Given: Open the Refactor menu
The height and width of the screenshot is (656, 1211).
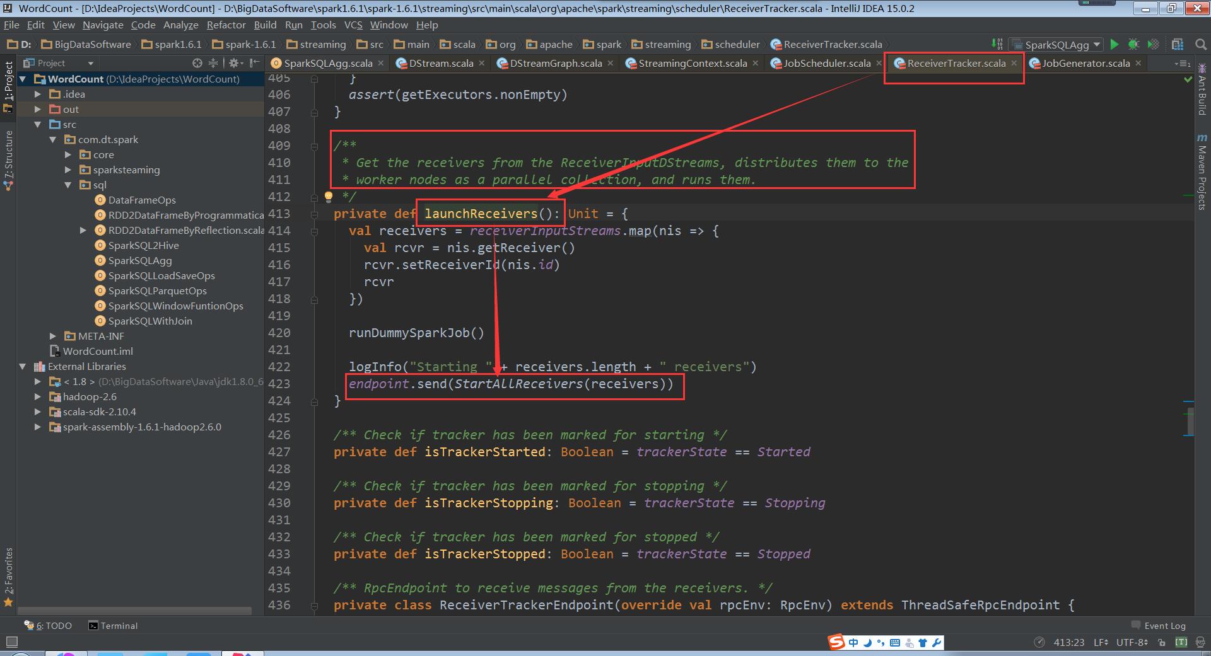Looking at the screenshot, I should coord(226,25).
